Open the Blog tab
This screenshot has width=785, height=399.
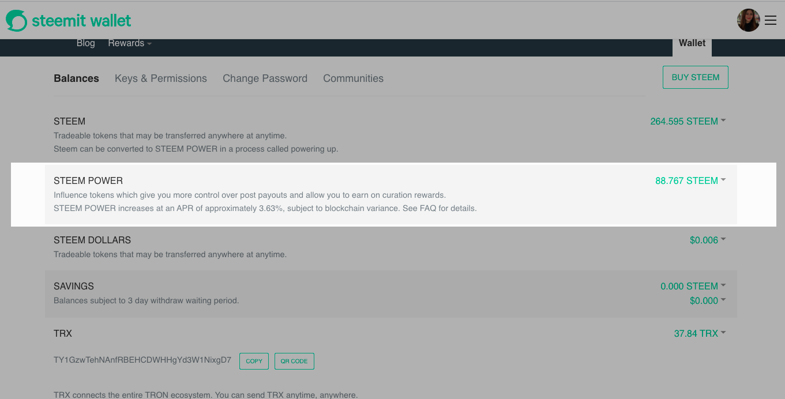[85, 43]
